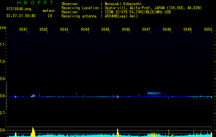216x137 pixels.
Task: Click the small echo just before 0841
Action: tap(15, 97)
